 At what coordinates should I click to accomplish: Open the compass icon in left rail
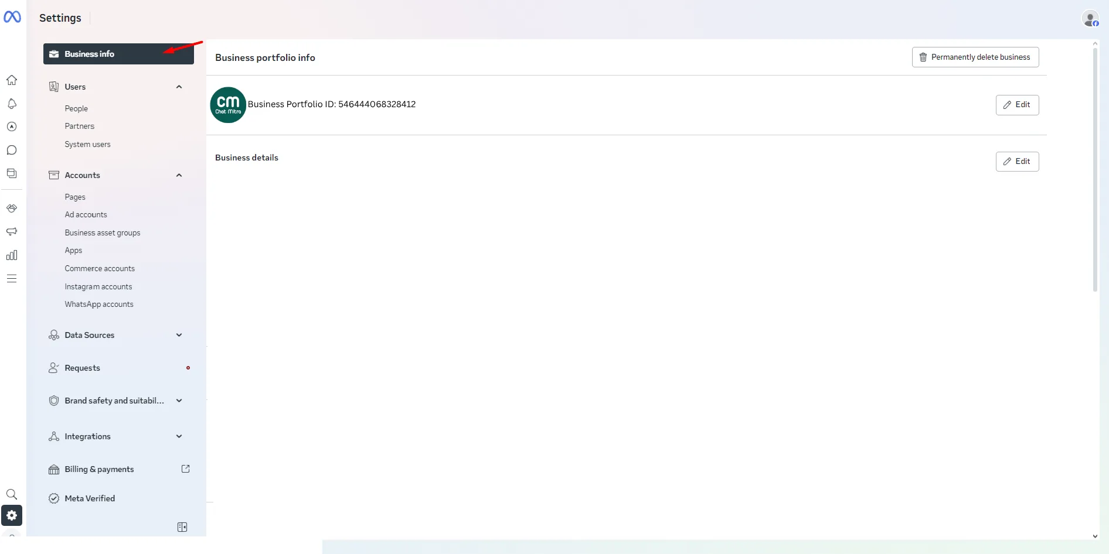pos(12,126)
